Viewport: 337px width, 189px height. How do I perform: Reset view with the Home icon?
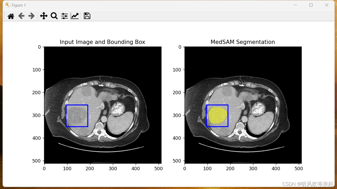tap(11, 16)
